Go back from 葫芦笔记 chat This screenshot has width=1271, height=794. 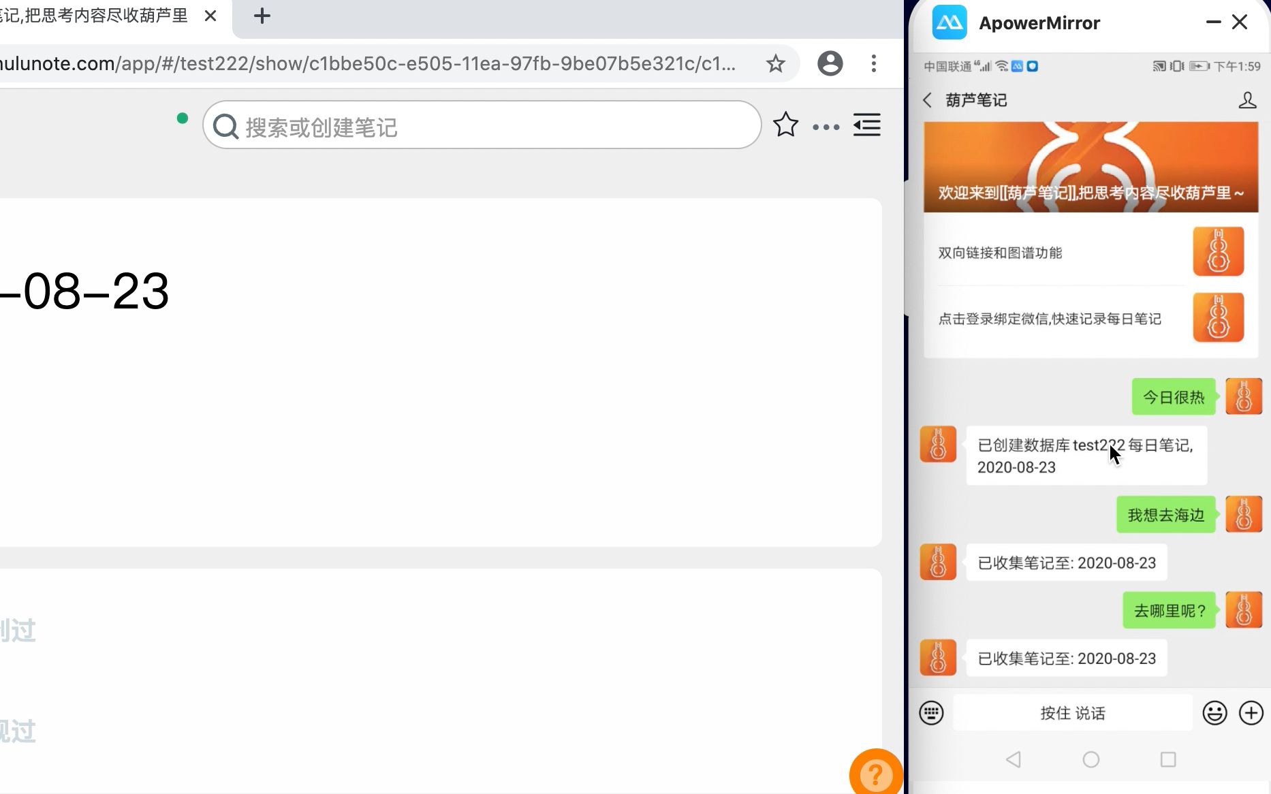click(927, 100)
